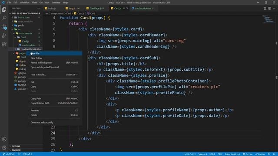Viewport: 278px width, 156px height.
Task: Click the VS Code logo icon
Action: pos(3,3)
